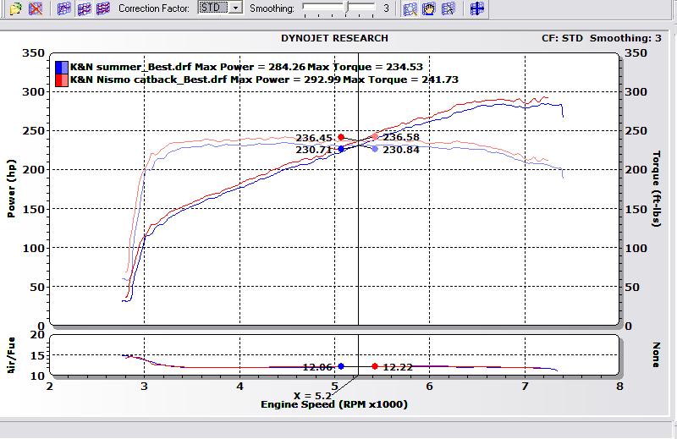Click the open file folder icon
677x439 pixels.
tap(15, 8)
